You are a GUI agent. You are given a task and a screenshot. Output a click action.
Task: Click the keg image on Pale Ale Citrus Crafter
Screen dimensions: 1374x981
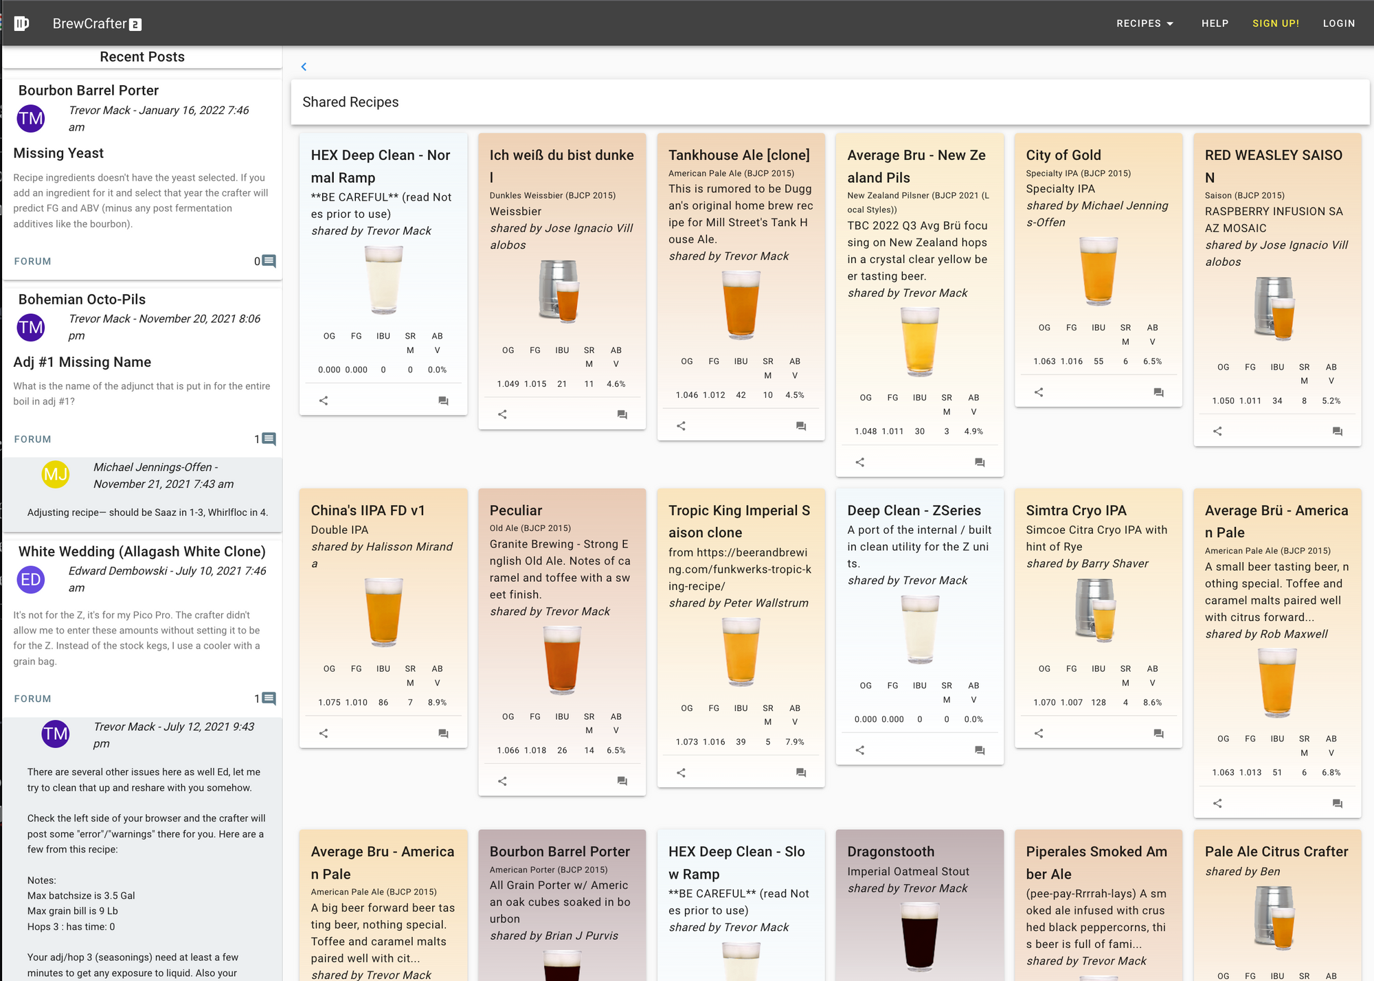[x=1274, y=917]
